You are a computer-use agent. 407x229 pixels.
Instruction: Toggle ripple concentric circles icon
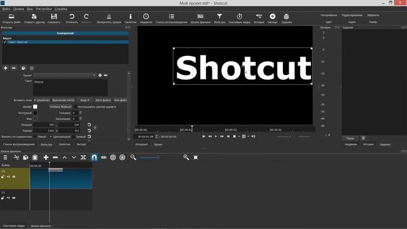[x=113, y=157]
